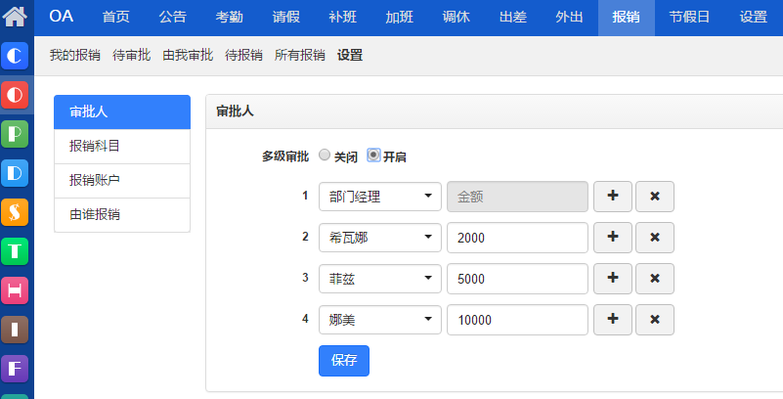
Task: Click the 保存 button
Action: coord(344,360)
